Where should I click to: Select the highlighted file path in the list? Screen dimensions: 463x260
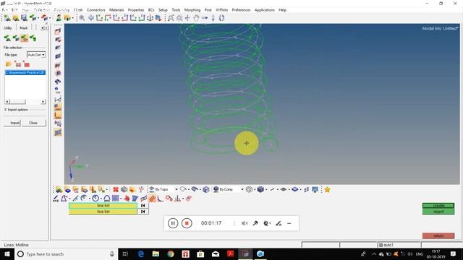[x=25, y=72]
